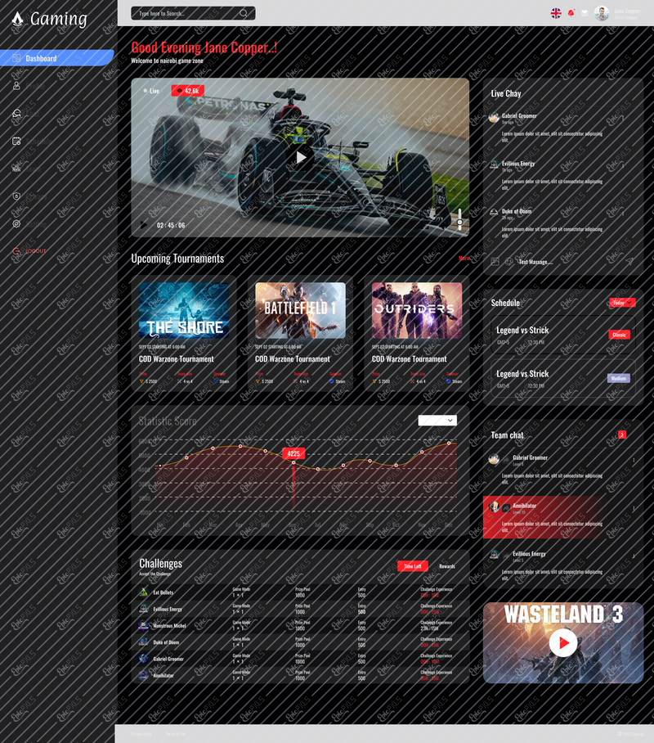Click reply arrow beside Annihilator in Team chat
The height and width of the screenshot is (743, 654).
(506, 508)
